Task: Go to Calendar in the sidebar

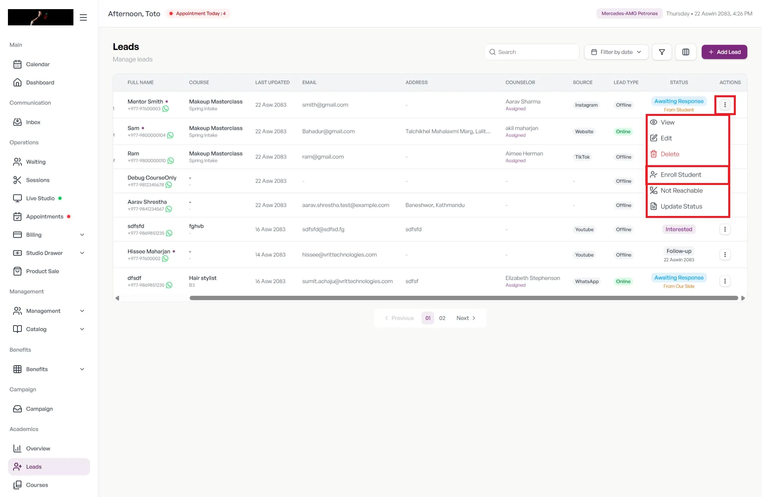Action: pyautogui.click(x=49, y=64)
